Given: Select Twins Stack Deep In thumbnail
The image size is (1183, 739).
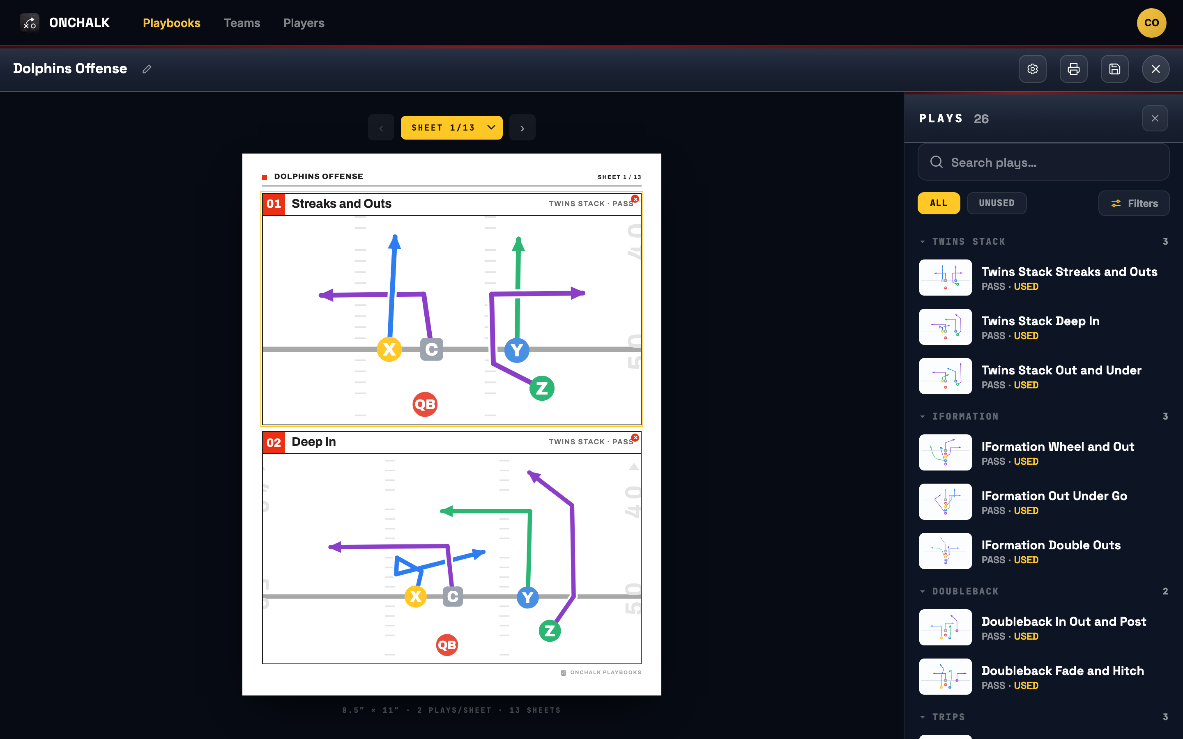Looking at the screenshot, I should pyautogui.click(x=946, y=327).
